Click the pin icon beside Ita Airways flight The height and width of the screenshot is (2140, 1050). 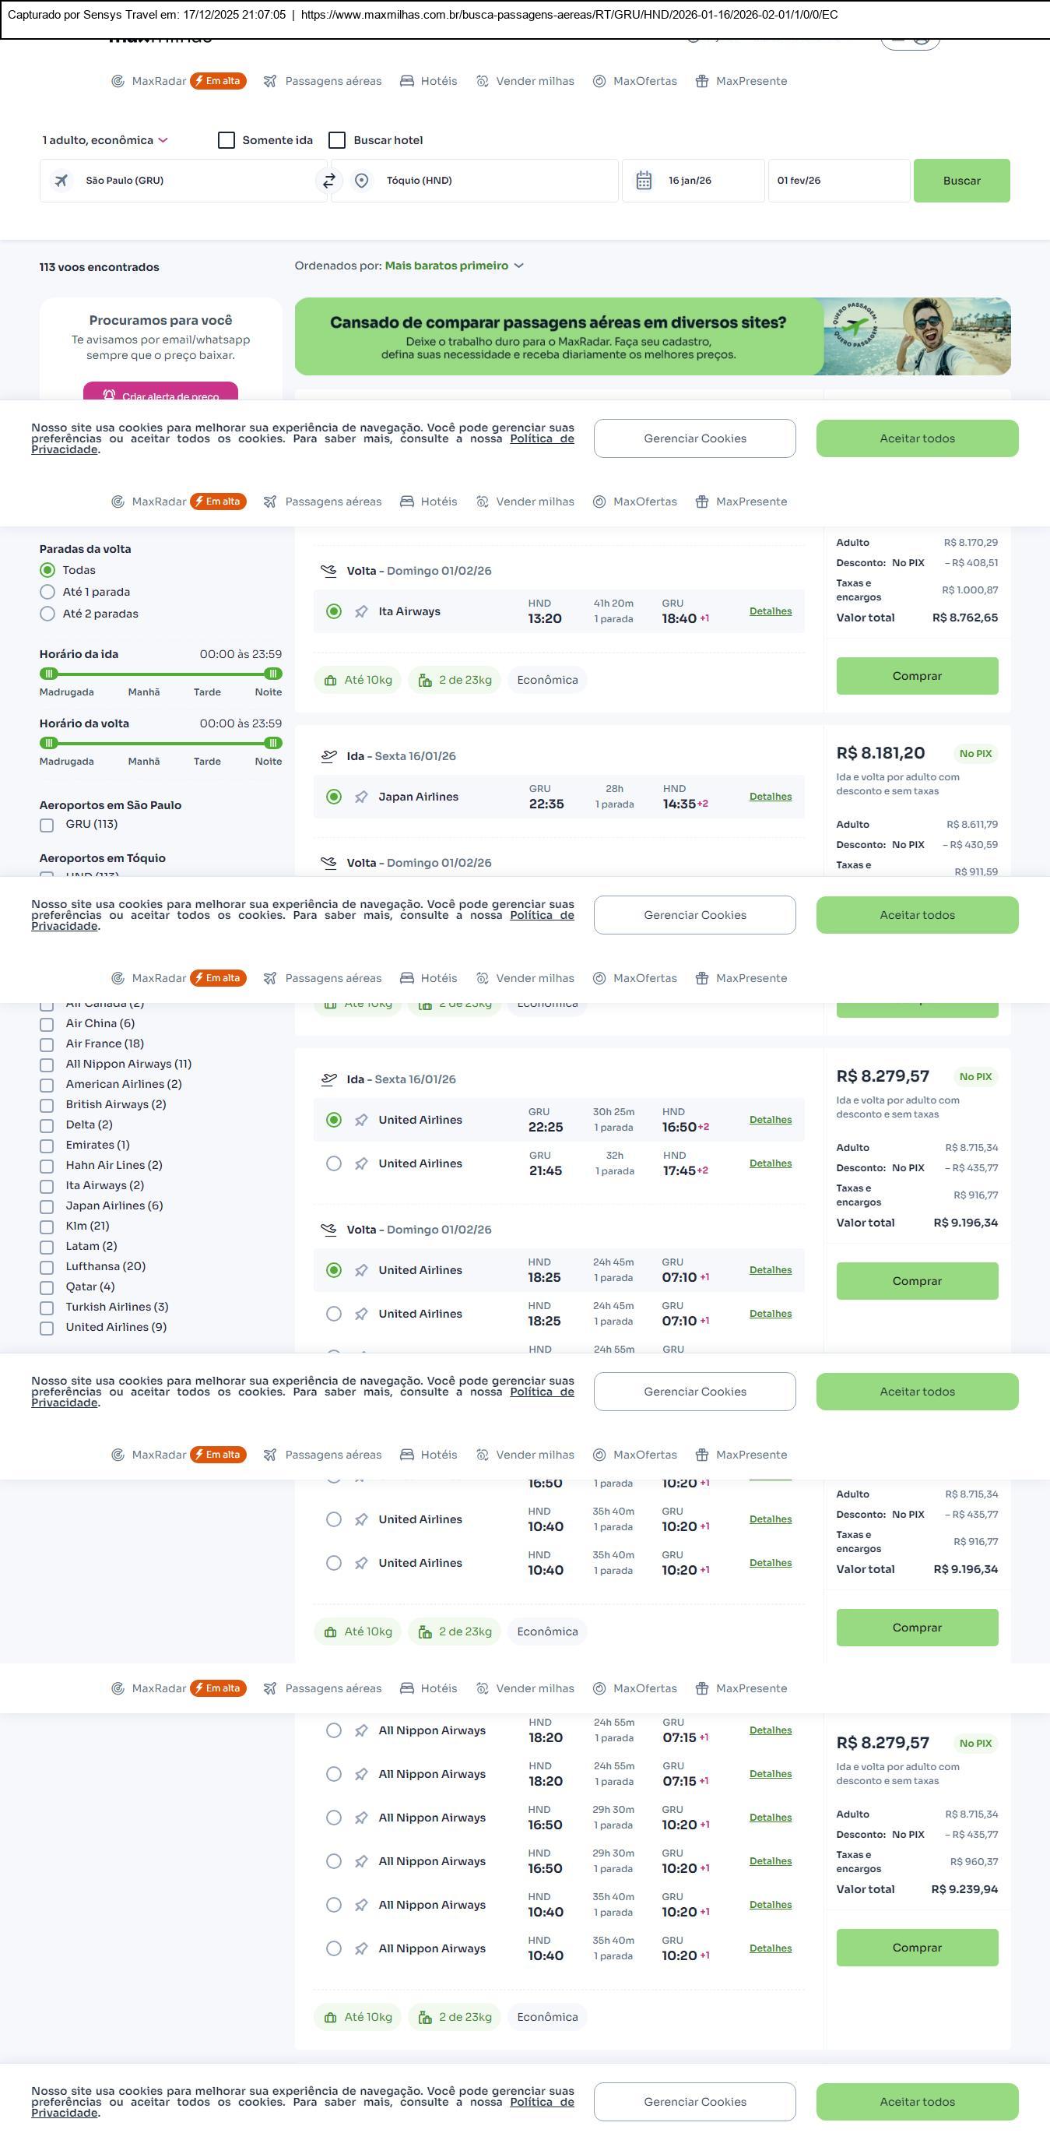[x=361, y=612]
